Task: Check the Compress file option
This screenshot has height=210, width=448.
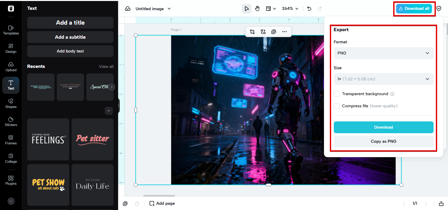Action: click(x=337, y=106)
